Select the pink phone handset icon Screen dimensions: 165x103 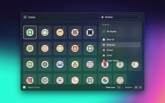point(75,80)
